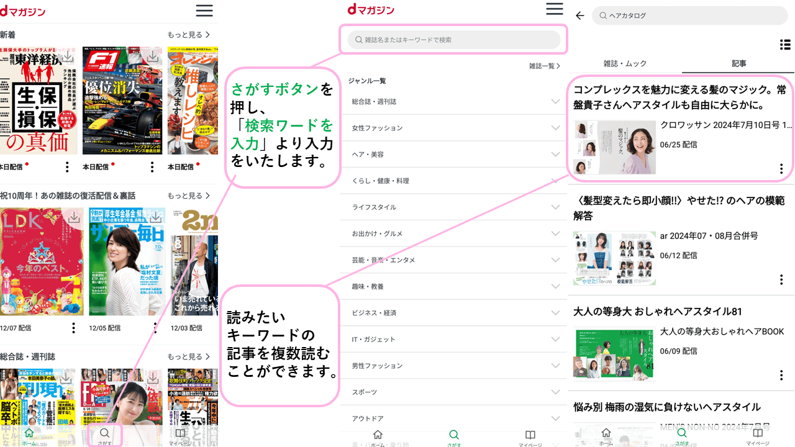Viewport: 795px width, 447px height.
Task: Download the 東洋経済 magazine cover
Action: point(69,57)
